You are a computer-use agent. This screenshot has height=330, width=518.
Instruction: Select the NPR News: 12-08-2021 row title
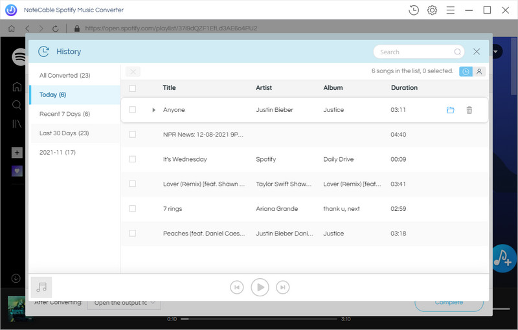pos(203,135)
